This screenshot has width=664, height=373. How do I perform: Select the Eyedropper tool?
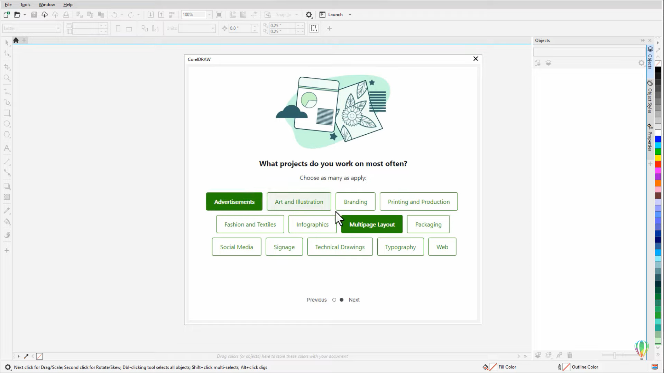pos(7,211)
